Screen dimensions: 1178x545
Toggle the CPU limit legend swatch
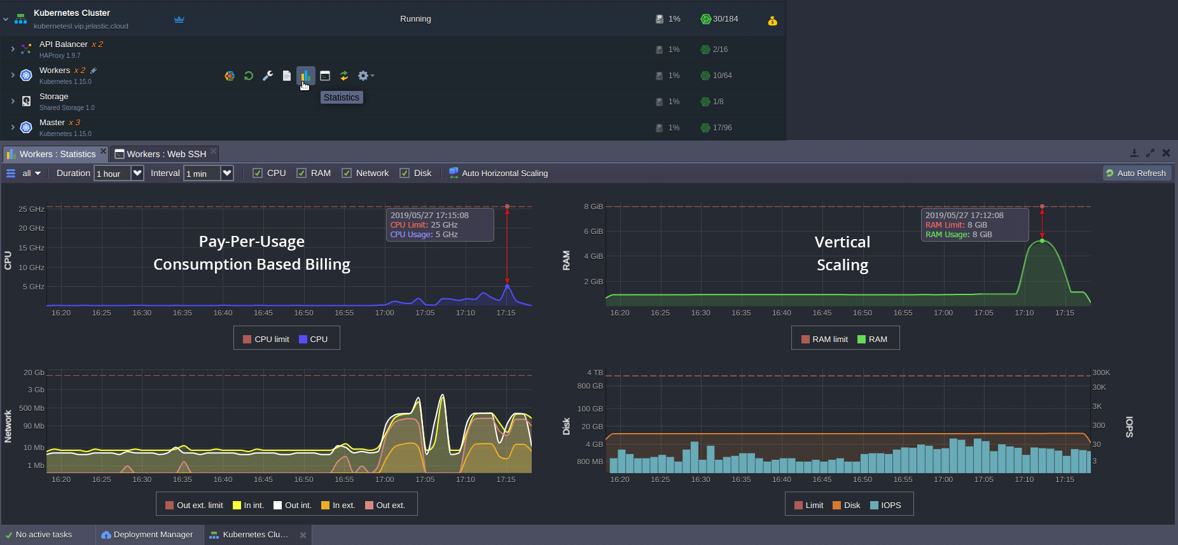coord(247,340)
